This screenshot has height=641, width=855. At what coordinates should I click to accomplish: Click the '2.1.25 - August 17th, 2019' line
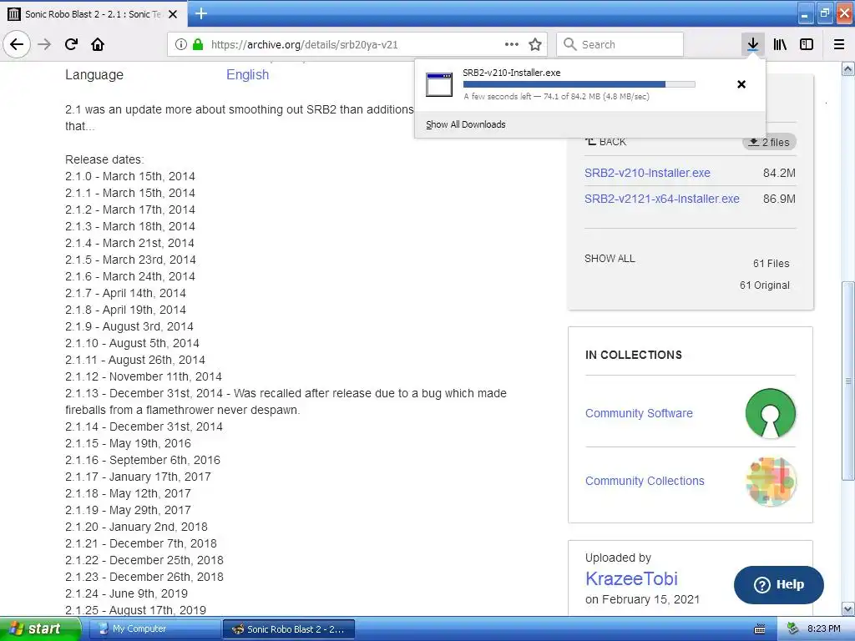pos(136,610)
